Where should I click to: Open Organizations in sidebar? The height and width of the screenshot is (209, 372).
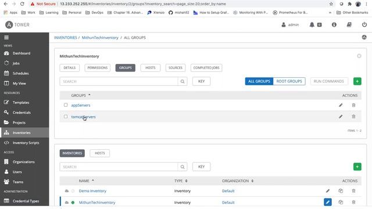[x=23, y=162]
